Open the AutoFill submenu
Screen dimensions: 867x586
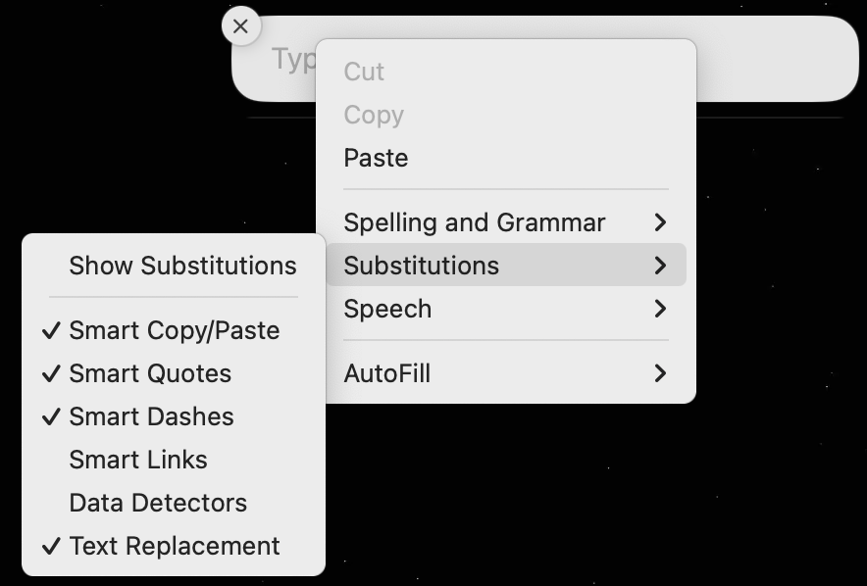tap(387, 373)
